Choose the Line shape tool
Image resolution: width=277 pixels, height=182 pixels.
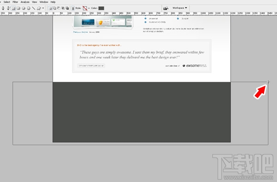click(34, 8)
